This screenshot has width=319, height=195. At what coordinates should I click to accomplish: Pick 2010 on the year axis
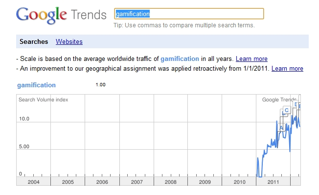coord(239,182)
